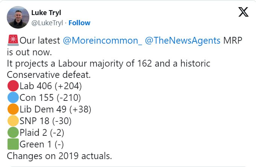Click the X logo icon

coord(244,12)
